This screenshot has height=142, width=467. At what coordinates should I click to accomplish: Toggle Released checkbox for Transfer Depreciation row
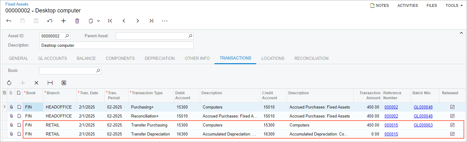[452, 134]
